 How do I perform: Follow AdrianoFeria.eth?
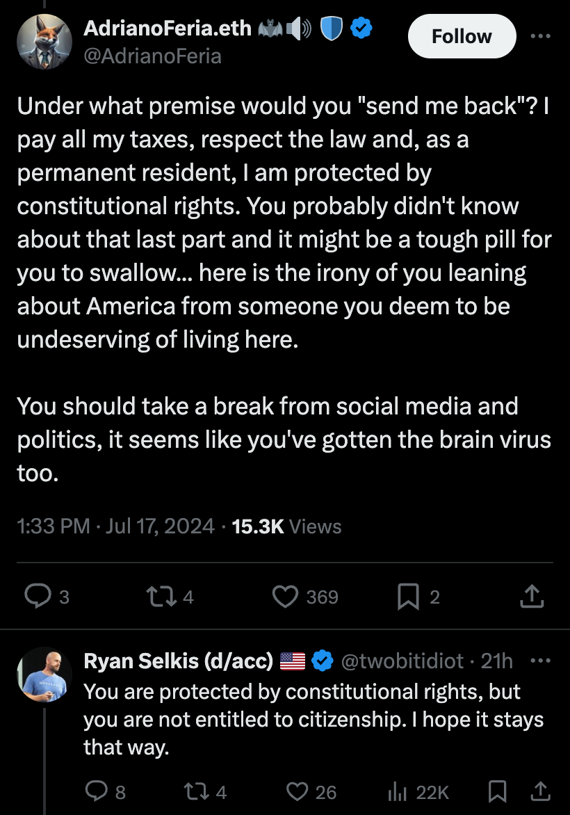pos(462,36)
